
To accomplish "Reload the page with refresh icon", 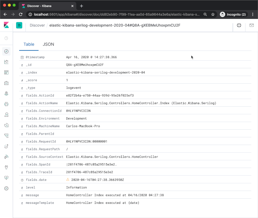I will coord(20,14).
